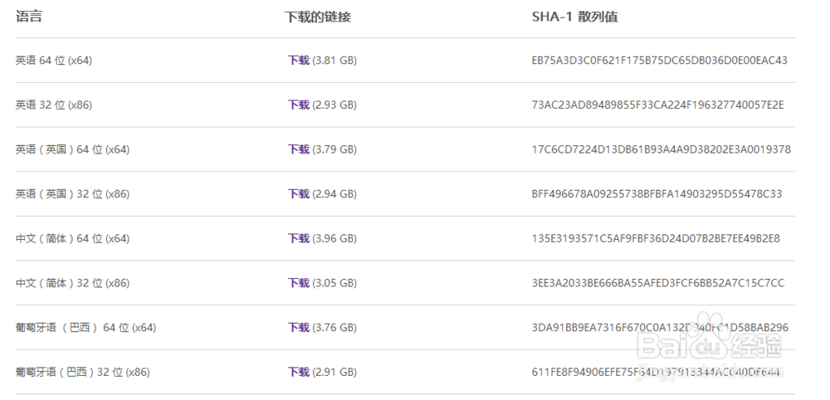
Task: Click the row label 英语（英国）64 位 (x64)
Action: coord(72,149)
